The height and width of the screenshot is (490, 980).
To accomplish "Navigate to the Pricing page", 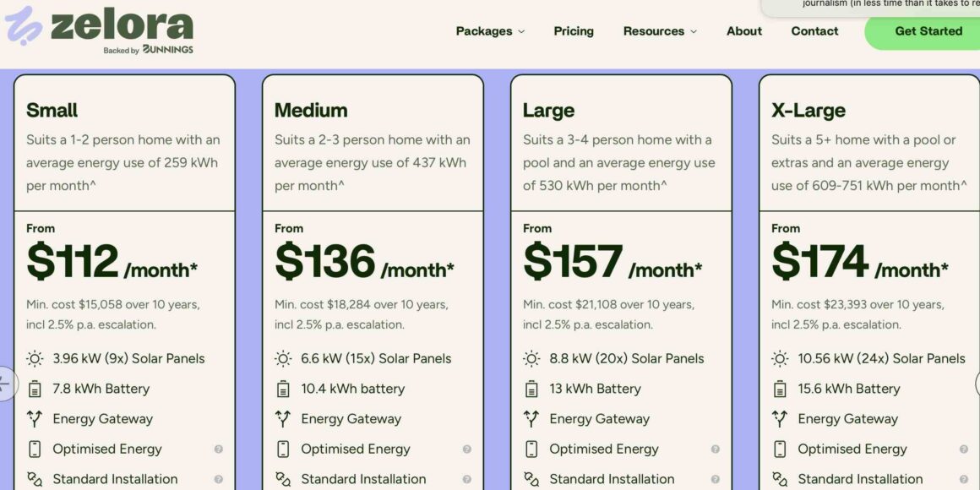I will coord(574,31).
